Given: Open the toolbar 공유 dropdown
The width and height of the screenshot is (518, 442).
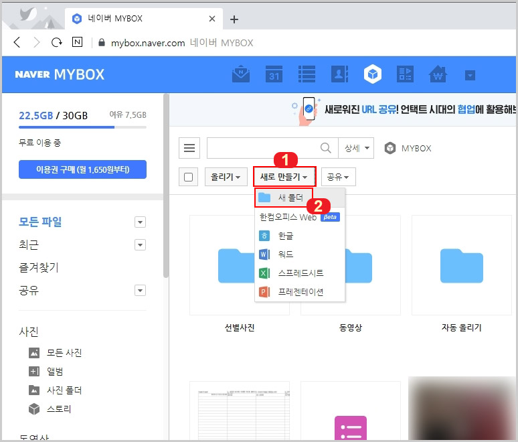Looking at the screenshot, I should click(338, 177).
